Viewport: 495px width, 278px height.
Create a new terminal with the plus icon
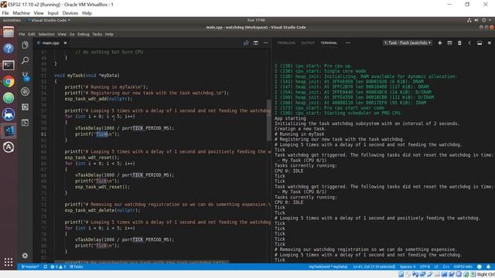(x=440, y=43)
